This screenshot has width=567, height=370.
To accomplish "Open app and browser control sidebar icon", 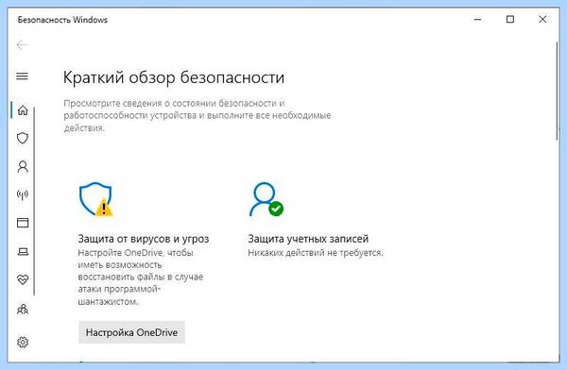I will tap(23, 223).
